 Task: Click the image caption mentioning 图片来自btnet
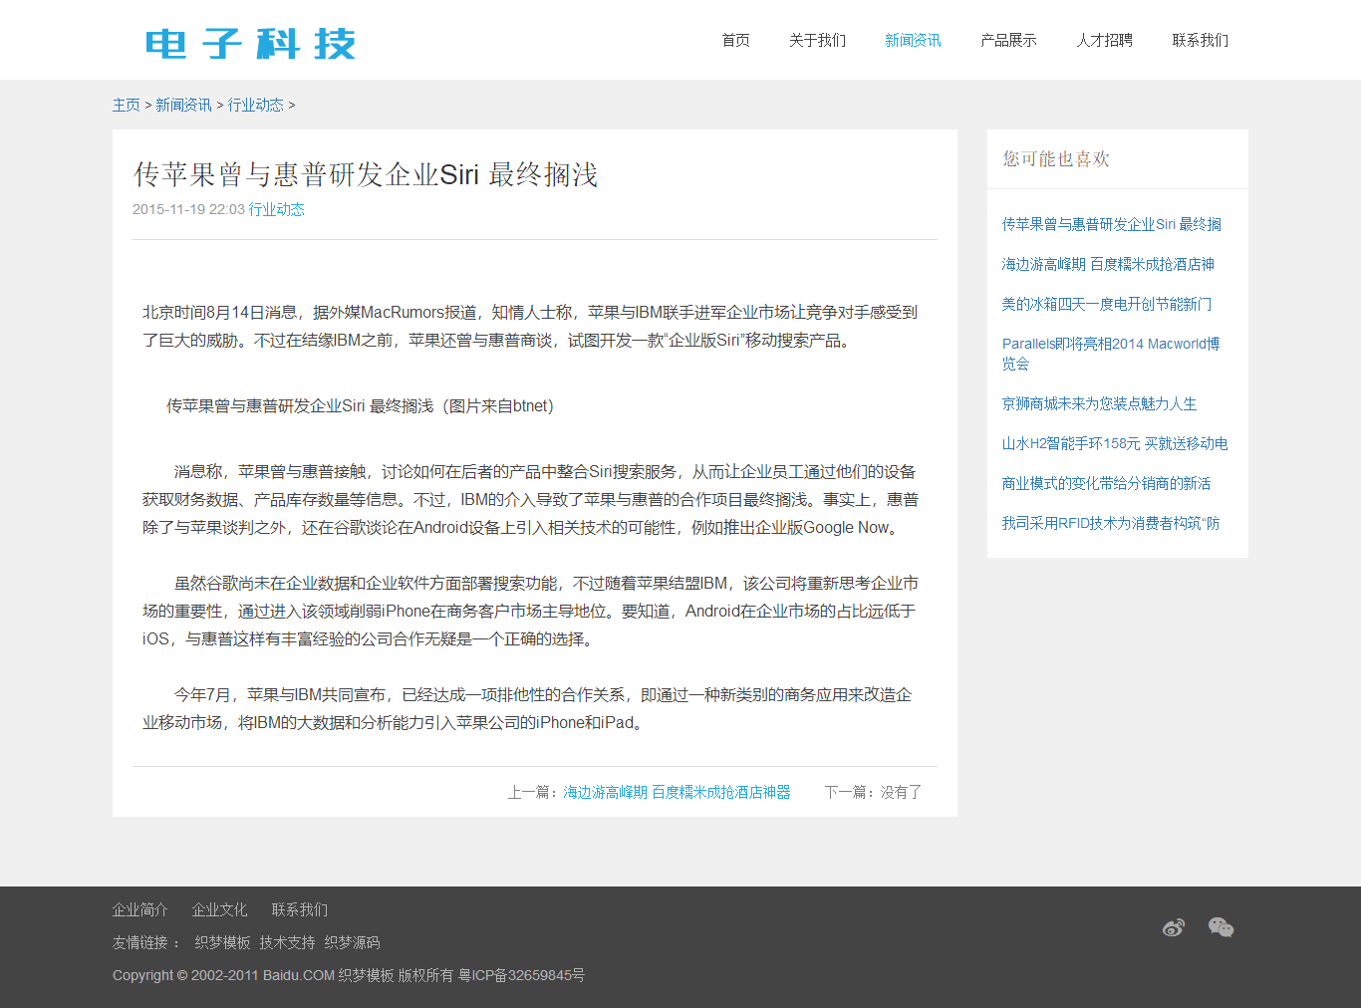coord(360,405)
